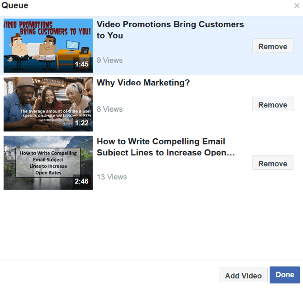Click the 2:46 duration badge
303x288 pixels.
(82, 181)
